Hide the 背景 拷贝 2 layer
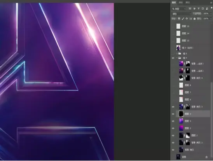Image resolution: width=213 pixels, height=161 pixels. coord(173,143)
